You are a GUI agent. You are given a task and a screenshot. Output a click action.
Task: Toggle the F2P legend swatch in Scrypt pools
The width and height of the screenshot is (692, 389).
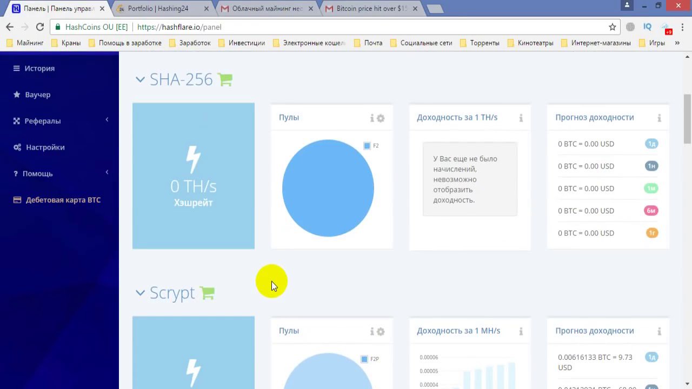point(364,359)
